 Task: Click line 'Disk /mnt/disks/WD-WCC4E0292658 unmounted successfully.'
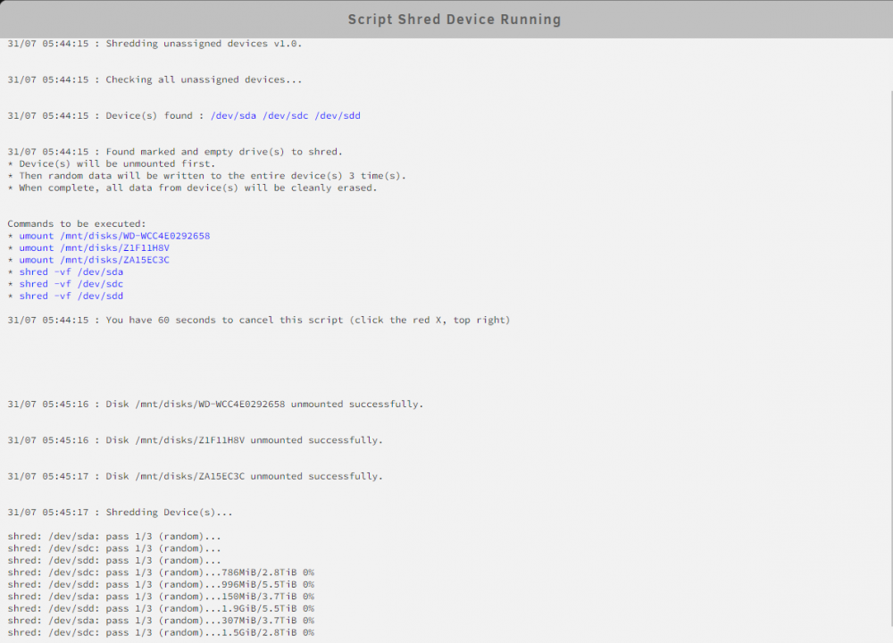(x=215, y=405)
